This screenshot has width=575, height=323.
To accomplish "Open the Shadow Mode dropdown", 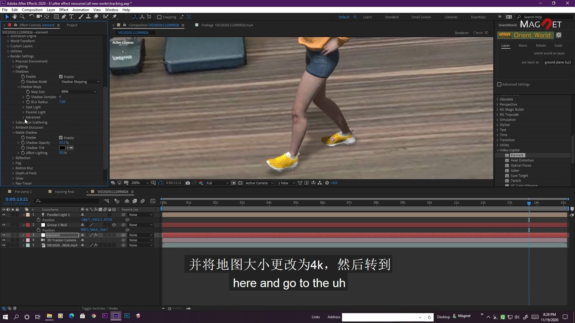I will click(79, 81).
